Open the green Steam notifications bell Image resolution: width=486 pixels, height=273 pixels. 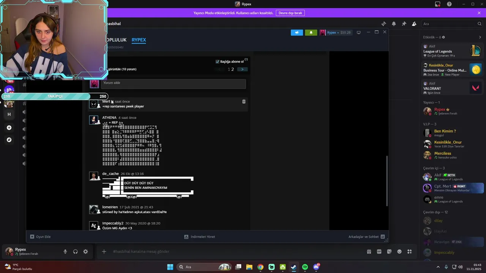click(311, 33)
